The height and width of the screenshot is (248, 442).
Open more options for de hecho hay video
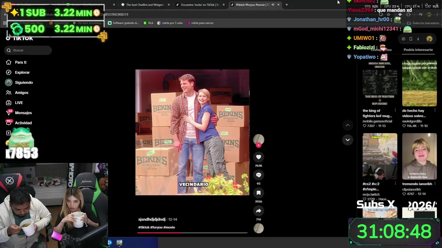click(435, 111)
